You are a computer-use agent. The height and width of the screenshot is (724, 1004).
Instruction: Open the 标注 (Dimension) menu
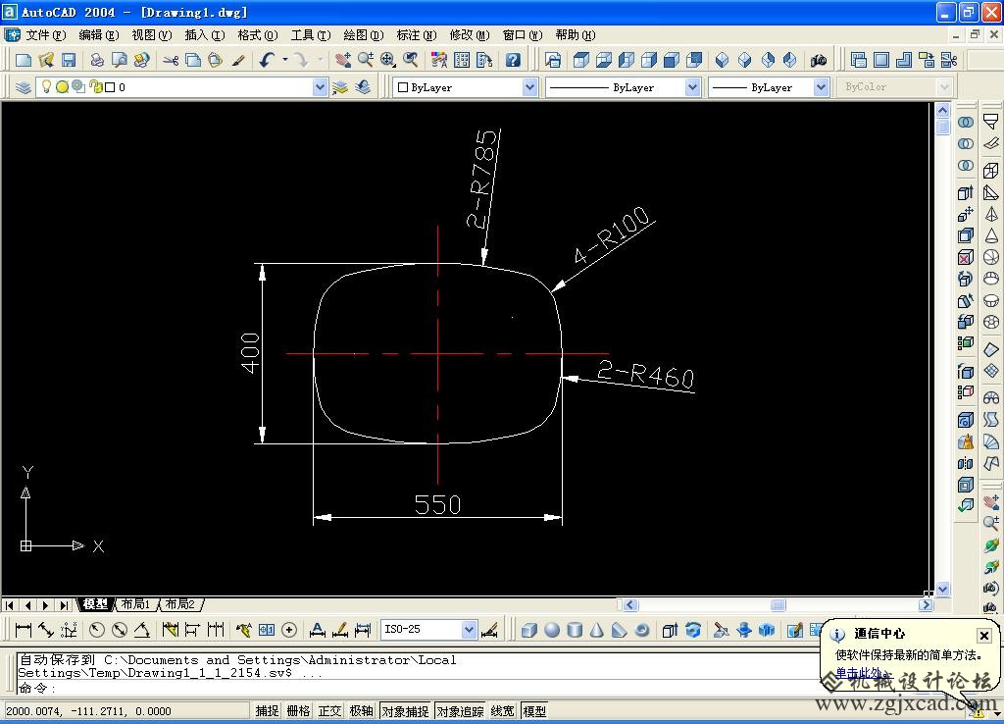[x=416, y=35]
